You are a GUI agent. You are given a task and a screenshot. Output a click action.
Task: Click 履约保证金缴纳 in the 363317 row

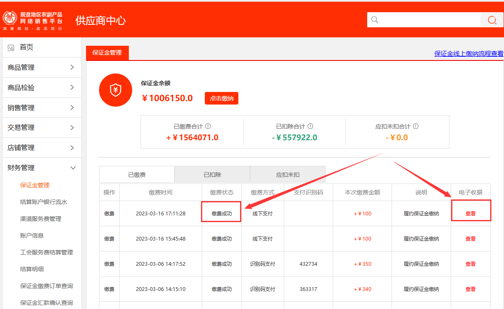(421, 289)
